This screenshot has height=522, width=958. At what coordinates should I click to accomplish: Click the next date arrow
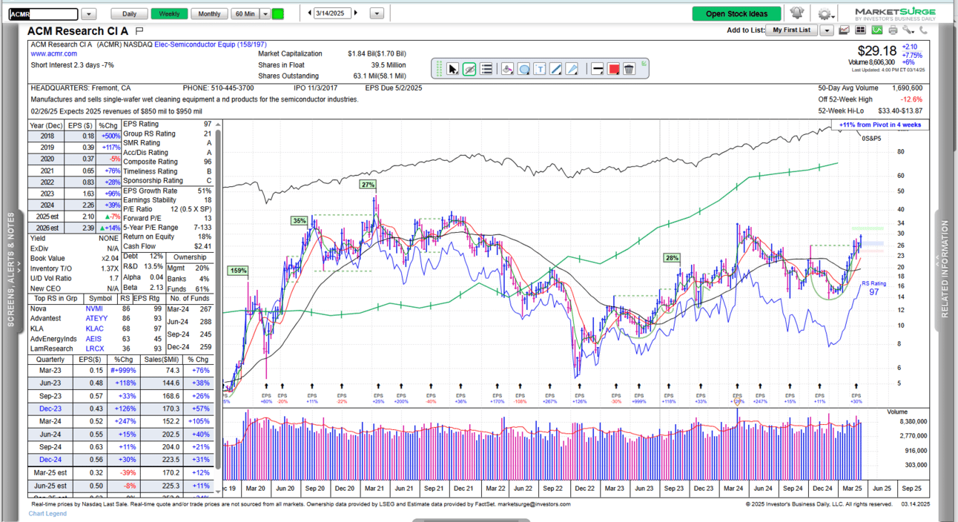[x=356, y=13]
